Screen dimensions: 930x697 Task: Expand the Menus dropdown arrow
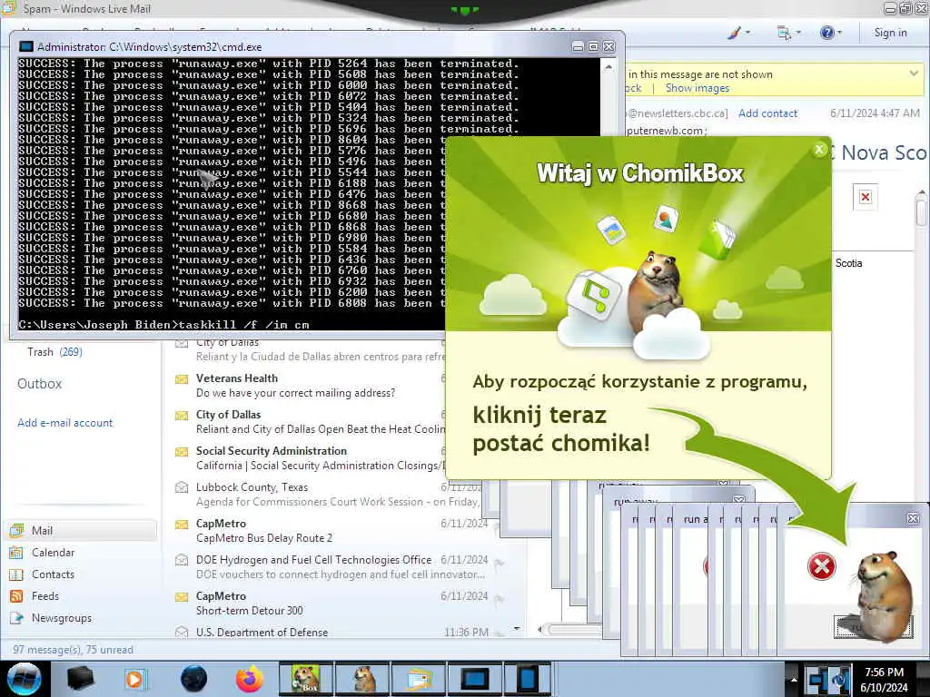(797, 34)
